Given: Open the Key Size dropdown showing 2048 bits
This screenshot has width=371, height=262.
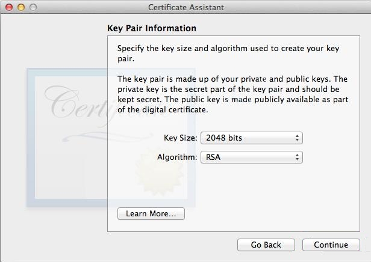Looking at the screenshot, I should click(x=252, y=138).
